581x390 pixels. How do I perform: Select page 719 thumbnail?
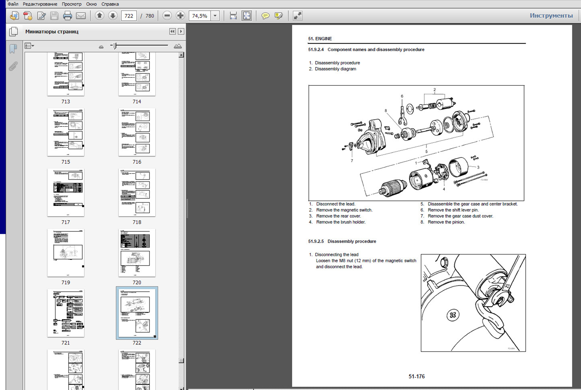coord(65,253)
